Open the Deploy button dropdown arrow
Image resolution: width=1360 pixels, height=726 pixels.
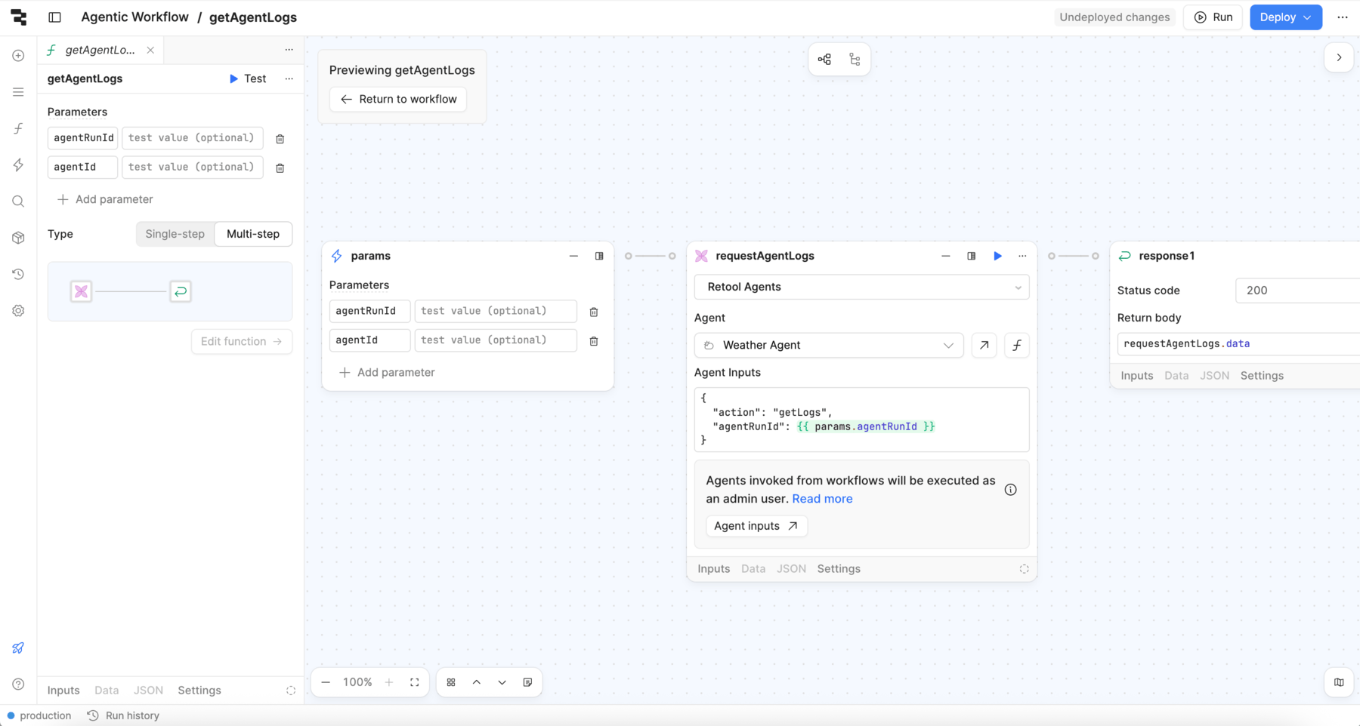1308,17
